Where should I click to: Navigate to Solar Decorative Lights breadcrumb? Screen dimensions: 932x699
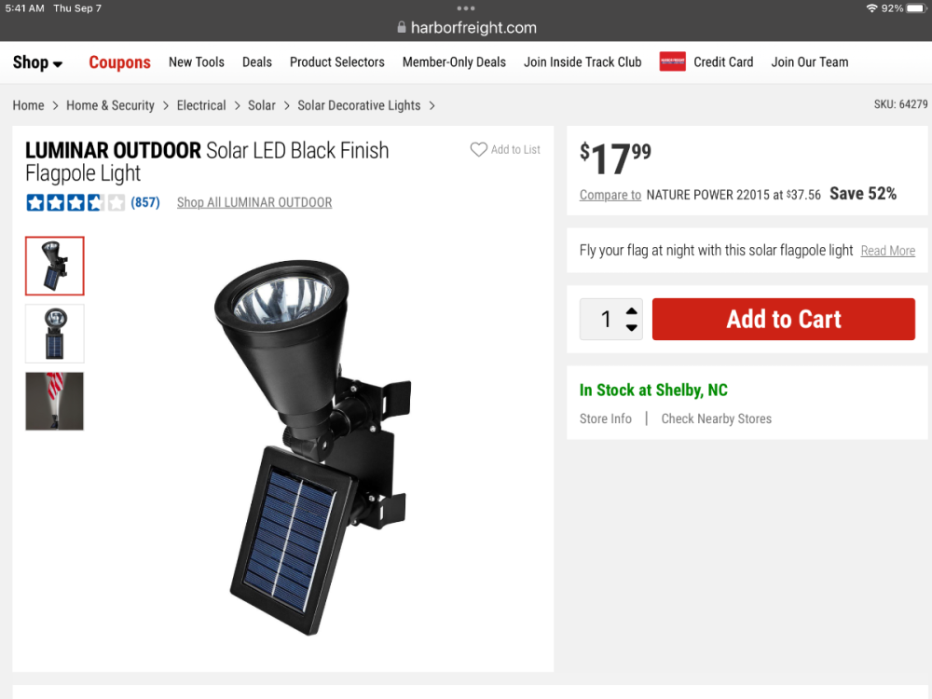point(359,105)
